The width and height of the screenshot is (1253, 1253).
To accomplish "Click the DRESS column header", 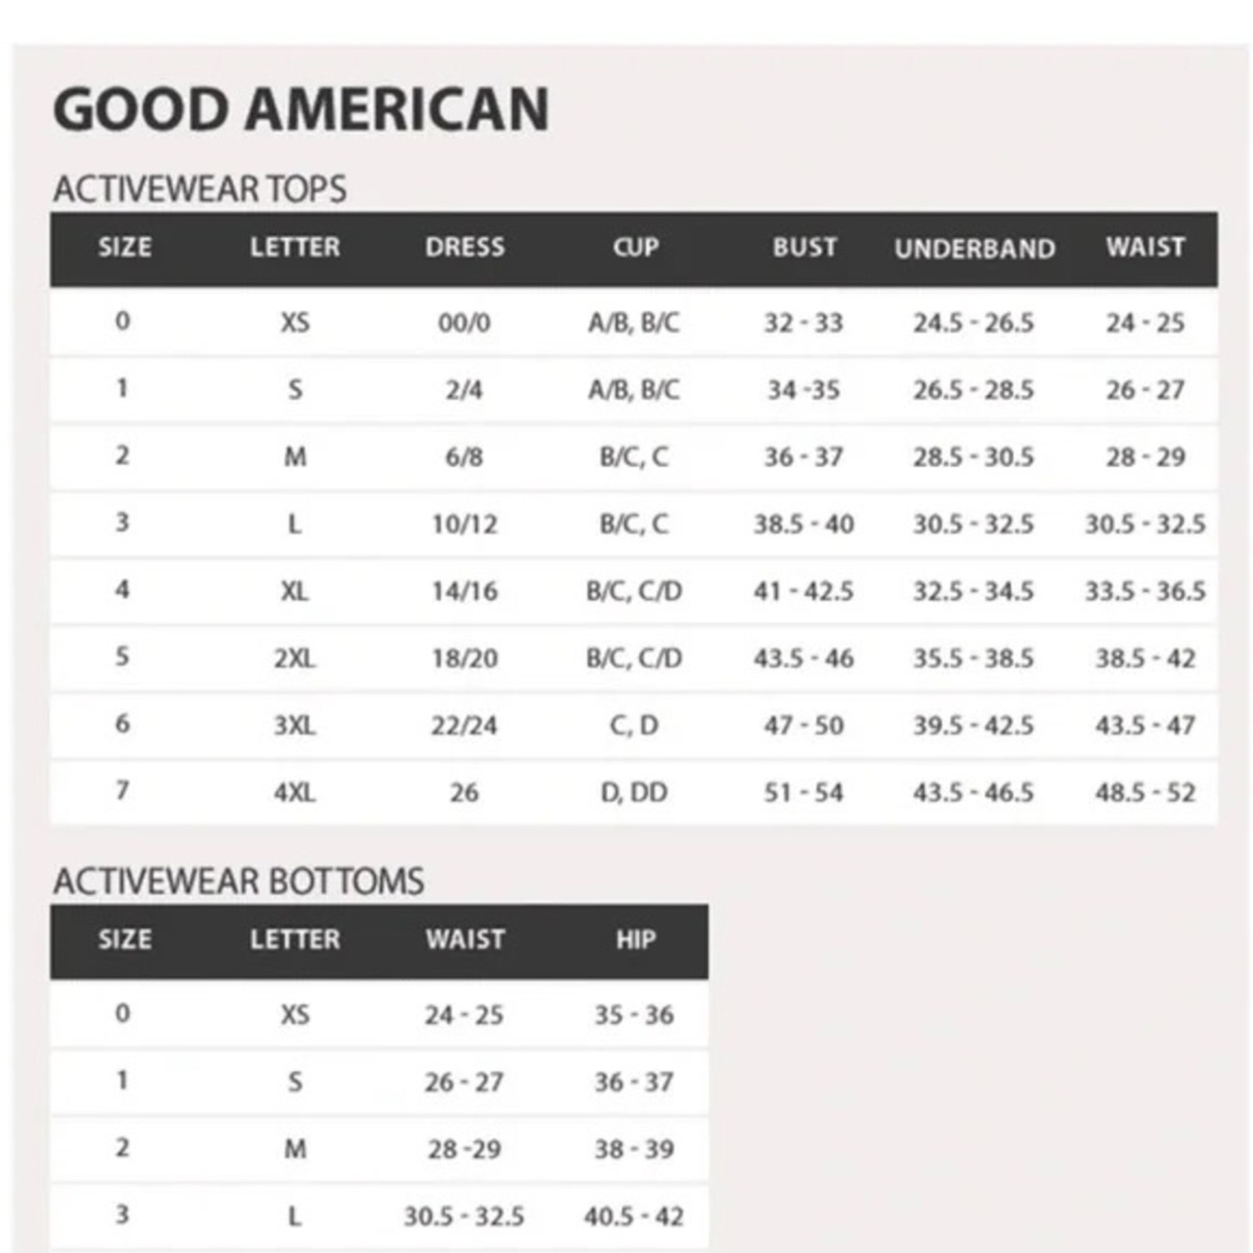I will point(464,247).
